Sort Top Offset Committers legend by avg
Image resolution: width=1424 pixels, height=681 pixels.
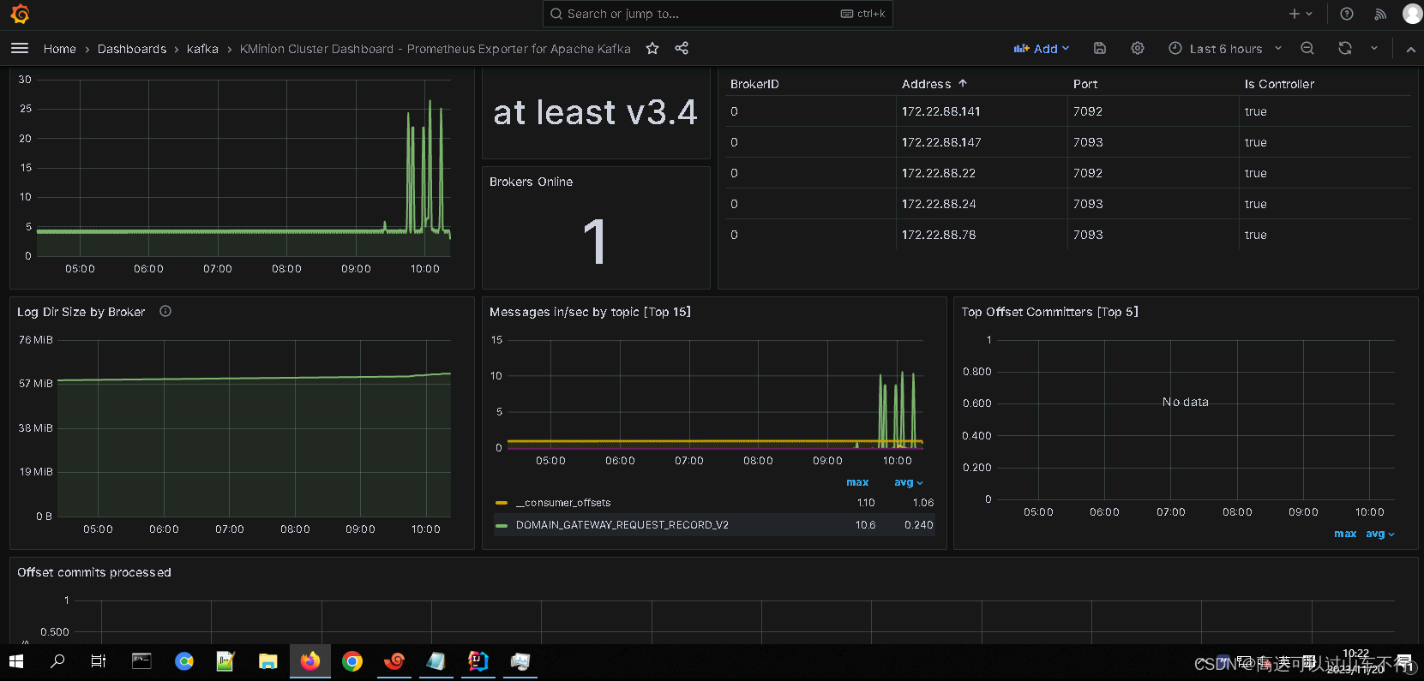[1380, 535]
